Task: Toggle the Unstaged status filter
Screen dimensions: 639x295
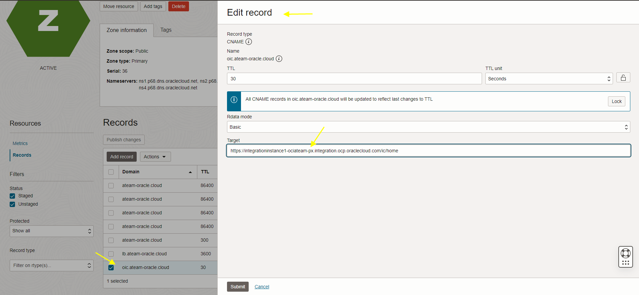Action: tap(12, 204)
